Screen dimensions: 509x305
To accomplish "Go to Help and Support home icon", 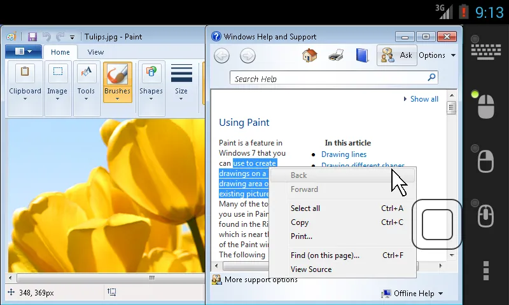I will pos(310,55).
